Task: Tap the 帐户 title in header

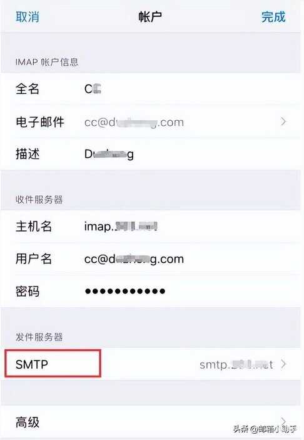Action: pos(150,17)
